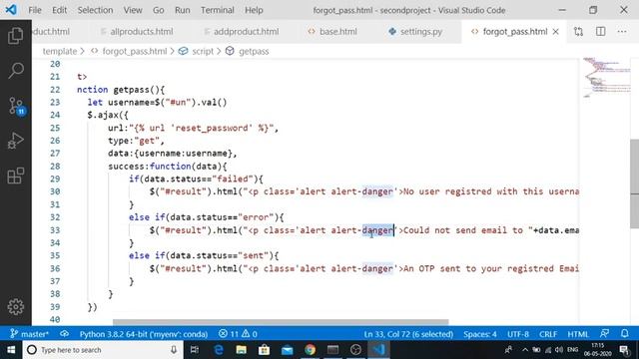Change the HTML language mode
Screen dimensions: 639x359
pyautogui.click(x=578, y=334)
